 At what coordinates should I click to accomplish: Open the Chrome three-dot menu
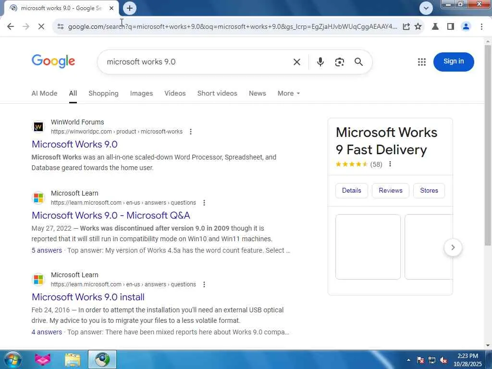tap(481, 27)
